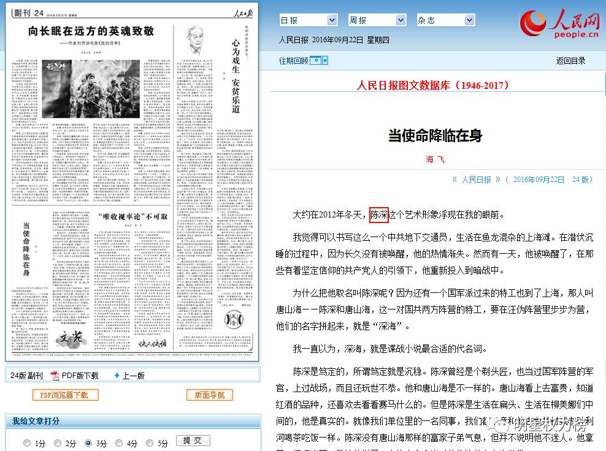Select the 4分 rating radio button
This screenshot has height=451, width=606.
tap(119, 443)
